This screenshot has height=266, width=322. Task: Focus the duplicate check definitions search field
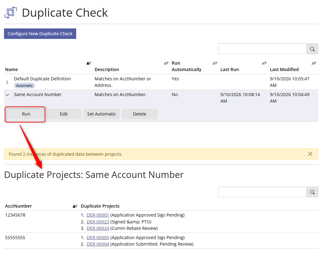(262, 49)
